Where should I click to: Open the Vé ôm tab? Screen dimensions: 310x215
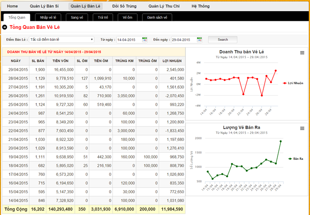pos(128,17)
